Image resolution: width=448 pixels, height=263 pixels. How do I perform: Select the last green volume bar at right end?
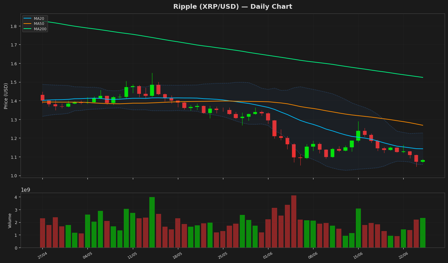(x=423, y=233)
